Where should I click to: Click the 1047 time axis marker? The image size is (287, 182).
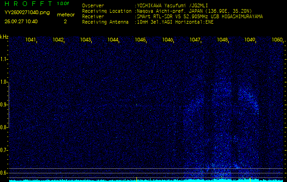click(195, 40)
